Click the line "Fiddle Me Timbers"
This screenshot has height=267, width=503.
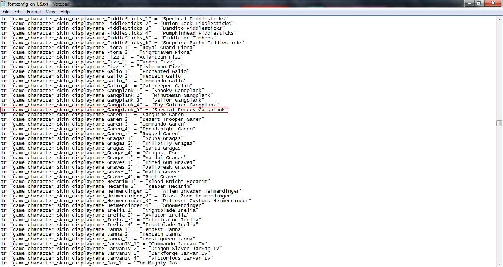click(109, 38)
